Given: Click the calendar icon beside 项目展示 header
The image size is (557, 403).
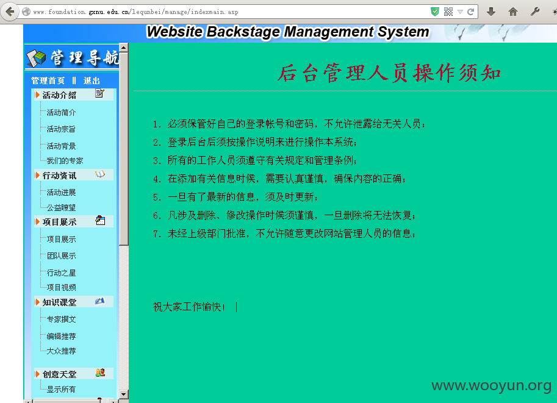Looking at the screenshot, I should point(100,220).
